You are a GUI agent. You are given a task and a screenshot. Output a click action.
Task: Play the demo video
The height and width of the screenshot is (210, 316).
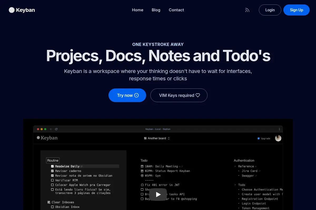(x=158, y=195)
